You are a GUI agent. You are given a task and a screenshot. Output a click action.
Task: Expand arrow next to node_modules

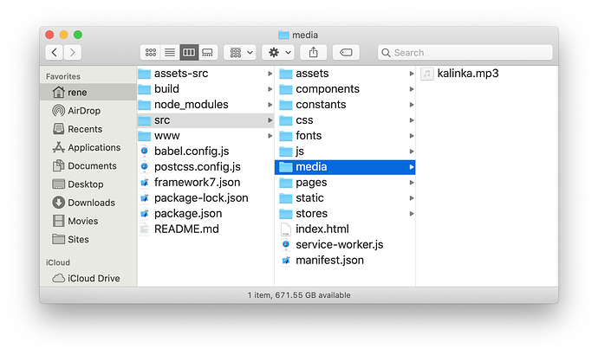tap(270, 105)
